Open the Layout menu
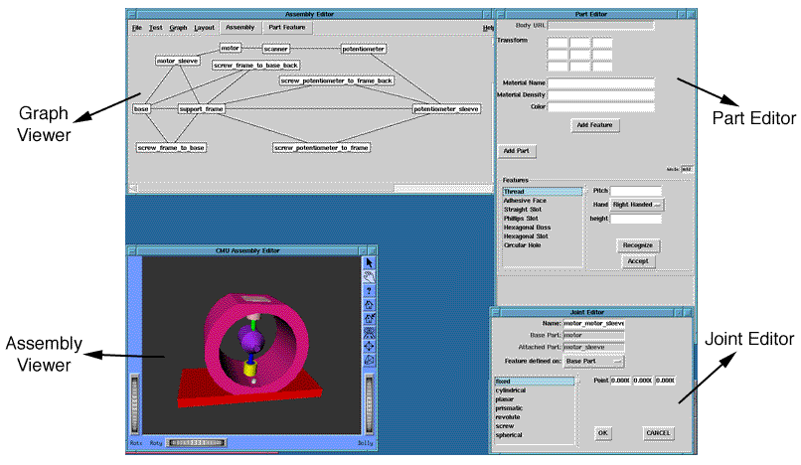 [204, 28]
